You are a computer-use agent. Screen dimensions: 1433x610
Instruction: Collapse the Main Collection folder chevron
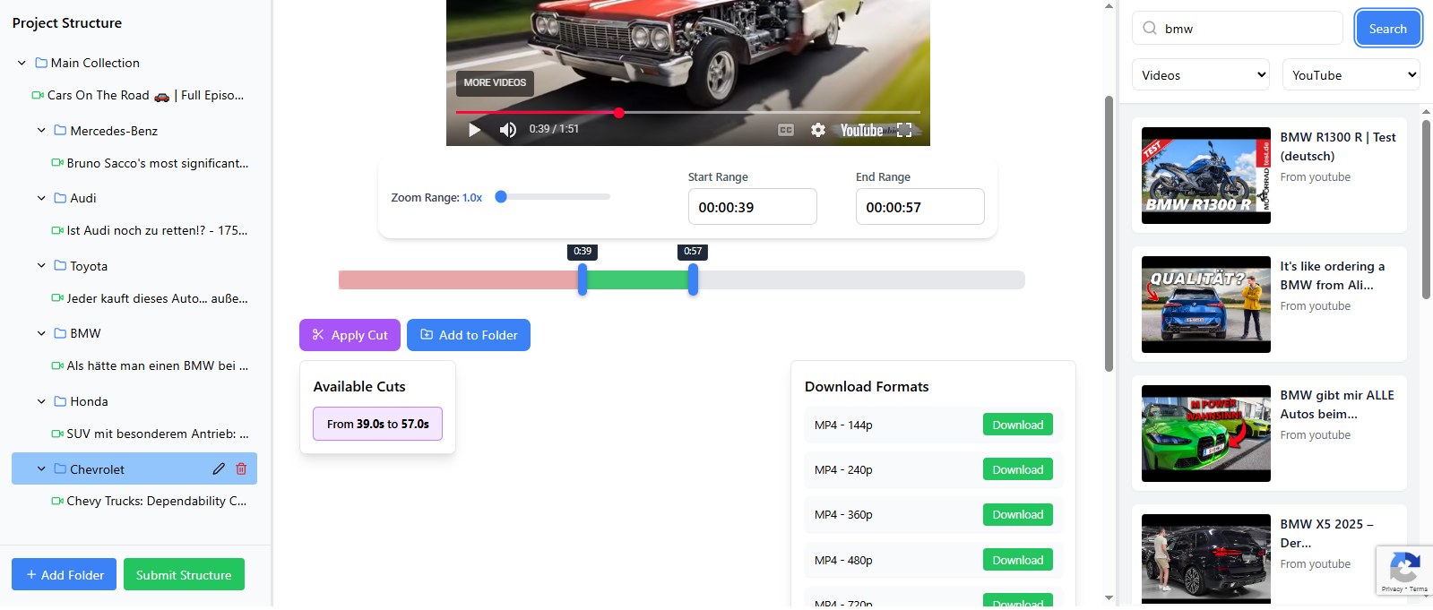pos(22,63)
